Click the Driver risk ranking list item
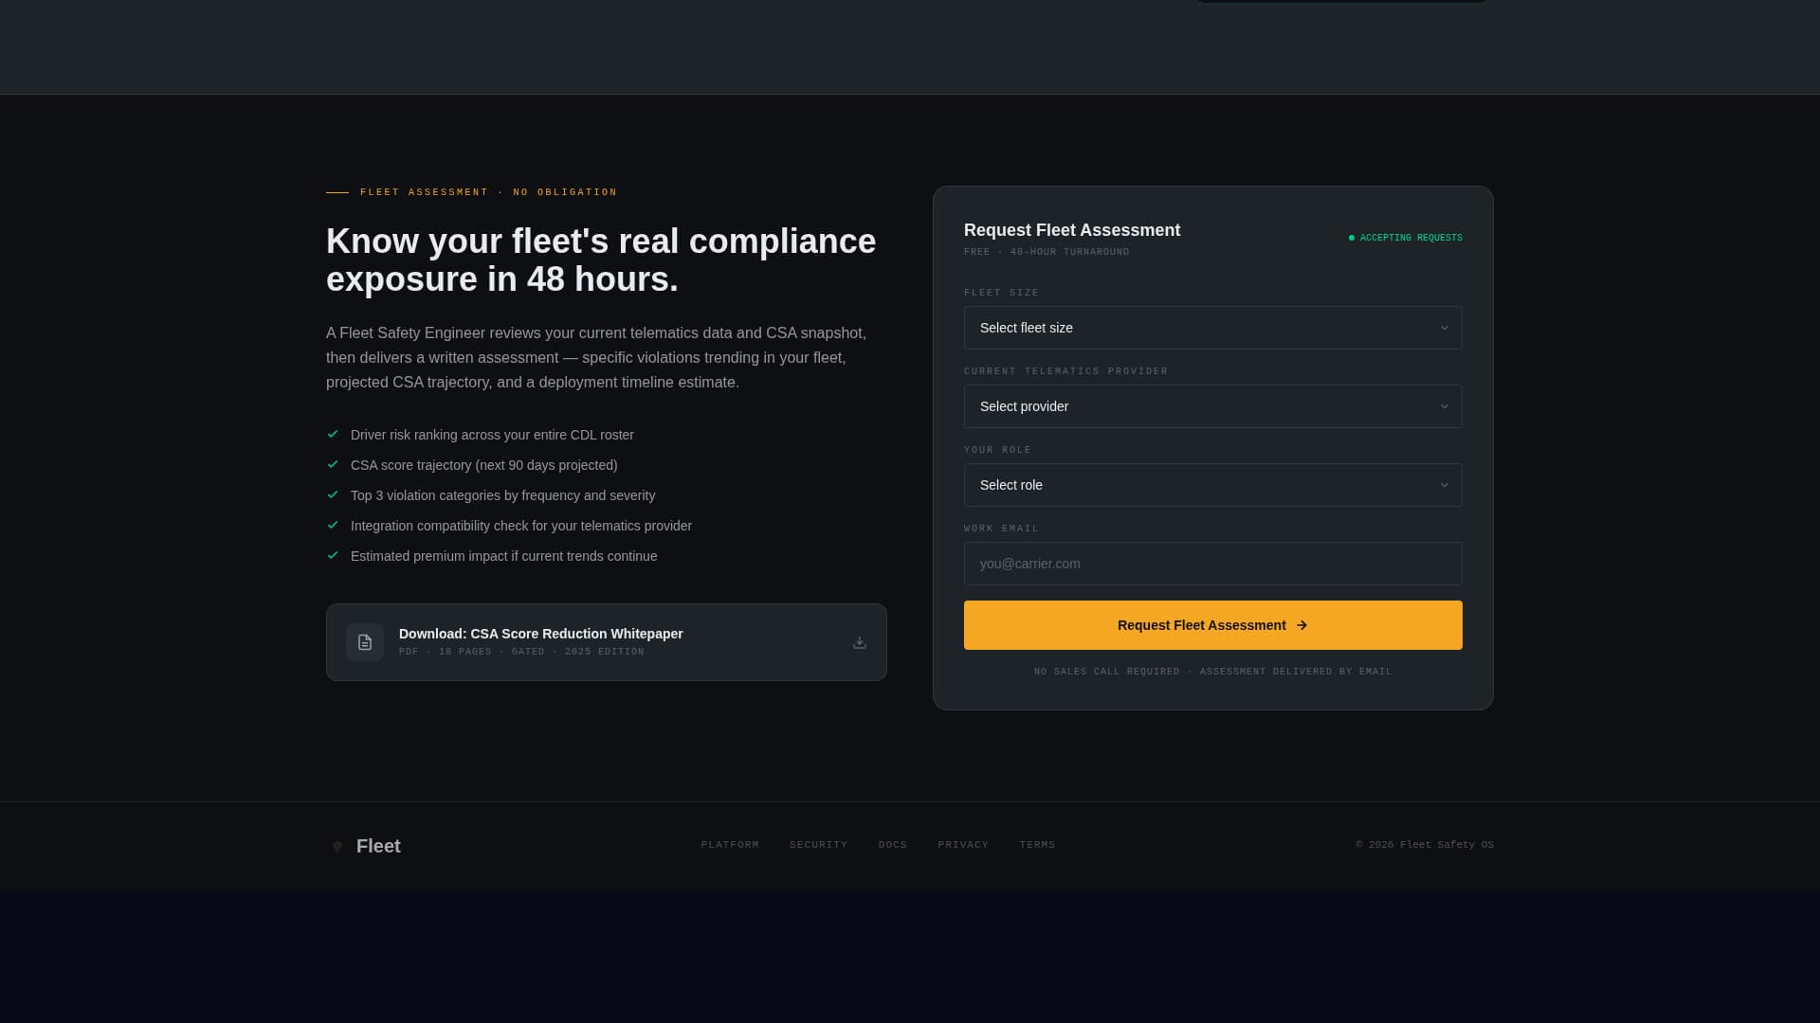This screenshot has height=1023, width=1820. tap(492, 435)
